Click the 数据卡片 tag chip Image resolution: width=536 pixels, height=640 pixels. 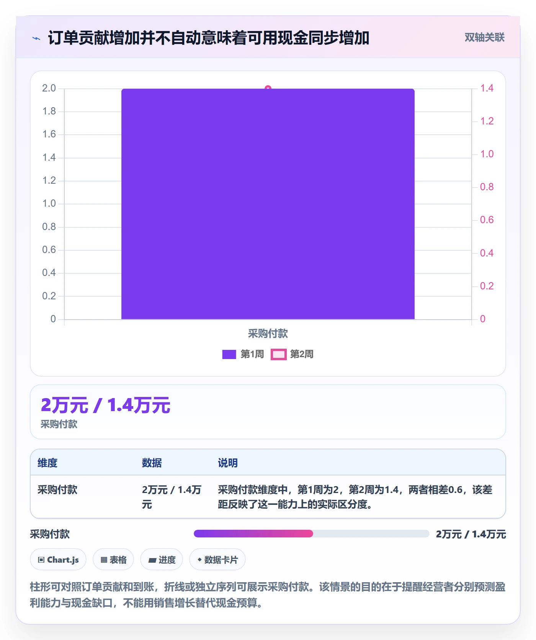217,560
